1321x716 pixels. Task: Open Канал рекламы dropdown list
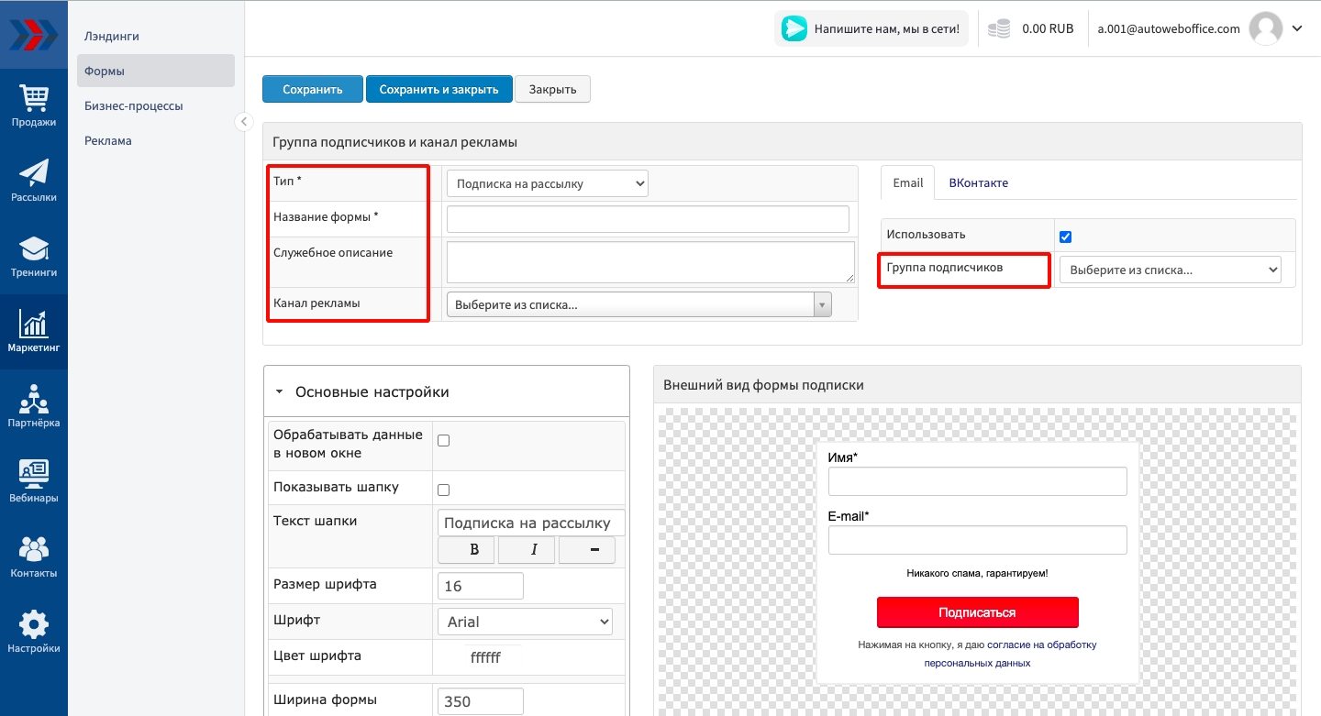pyautogui.click(x=638, y=305)
